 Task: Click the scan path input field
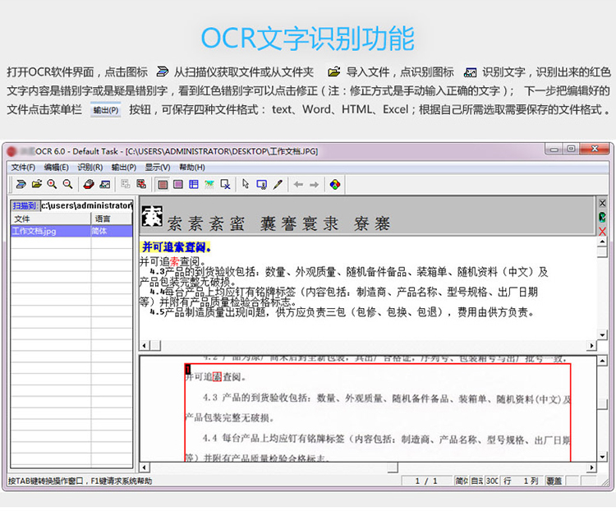click(x=85, y=205)
